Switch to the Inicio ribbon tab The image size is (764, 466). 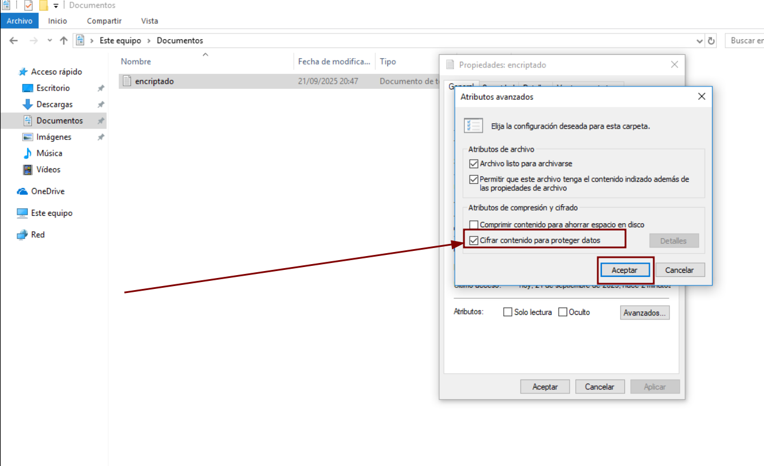click(x=58, y=21)
